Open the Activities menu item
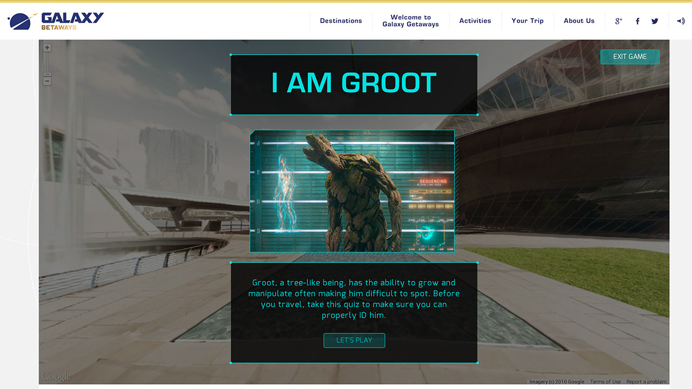Screen dimensions: 692x389 pos(475,21)
